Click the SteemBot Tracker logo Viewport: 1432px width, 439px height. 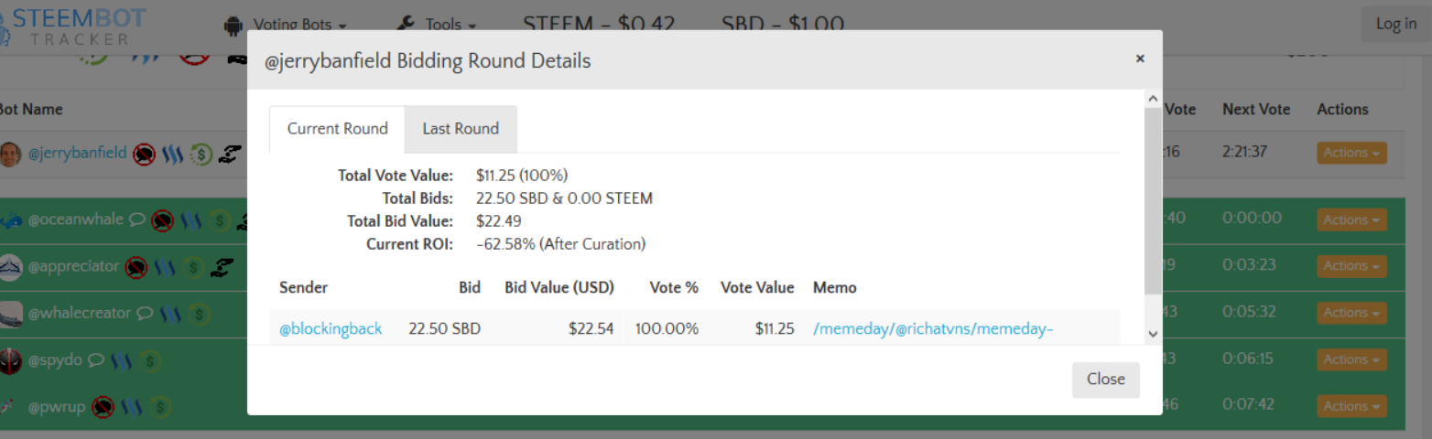(73, 25)
